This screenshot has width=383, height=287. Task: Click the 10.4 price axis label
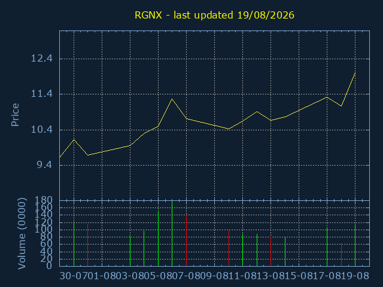pos(42,130)
